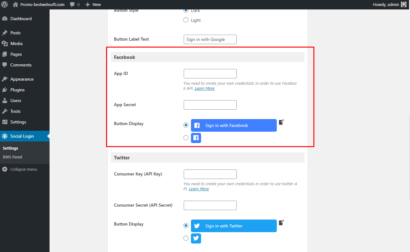
Task: Click the Twitter section heading
Action: (122, 158)
